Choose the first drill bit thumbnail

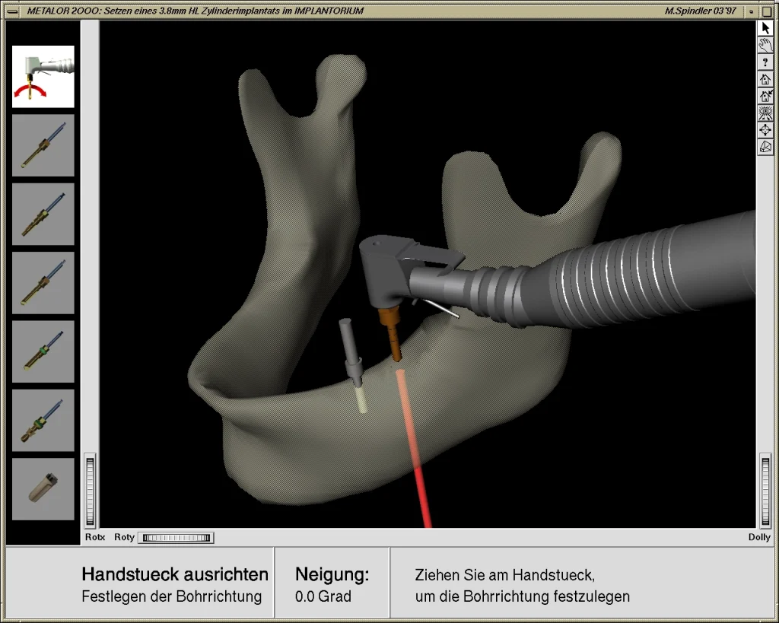[43, 145]
